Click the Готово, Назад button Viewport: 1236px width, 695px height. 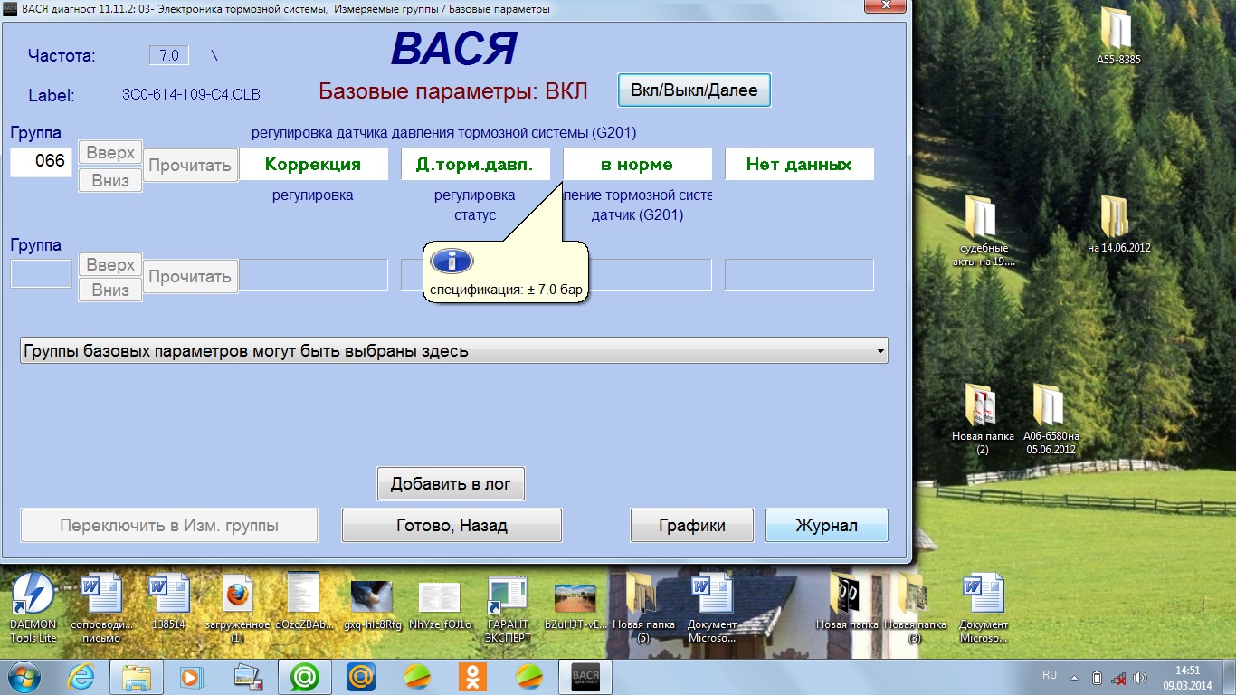pyautogui.click(x=452, y=525)
